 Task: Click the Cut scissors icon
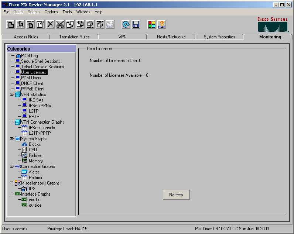pos(60,24)
